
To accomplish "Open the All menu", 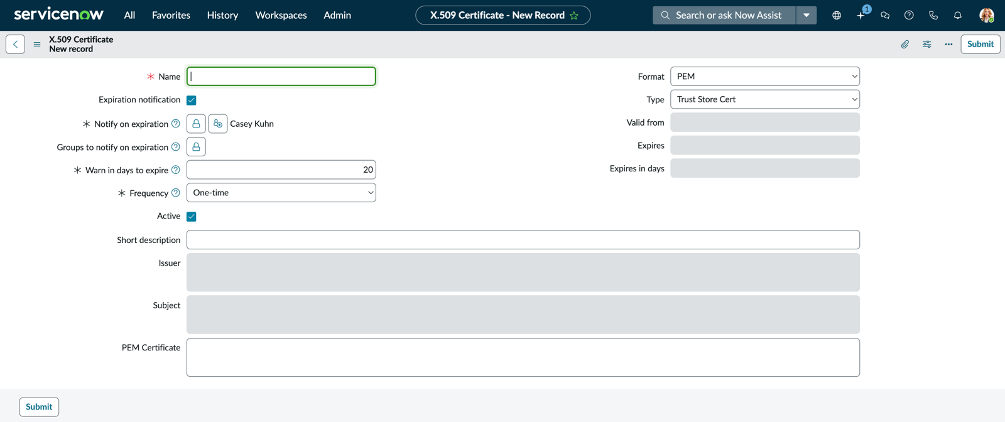I will (129, 15).
